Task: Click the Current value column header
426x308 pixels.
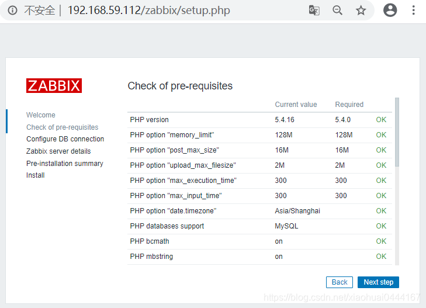Action: (296, 104)
